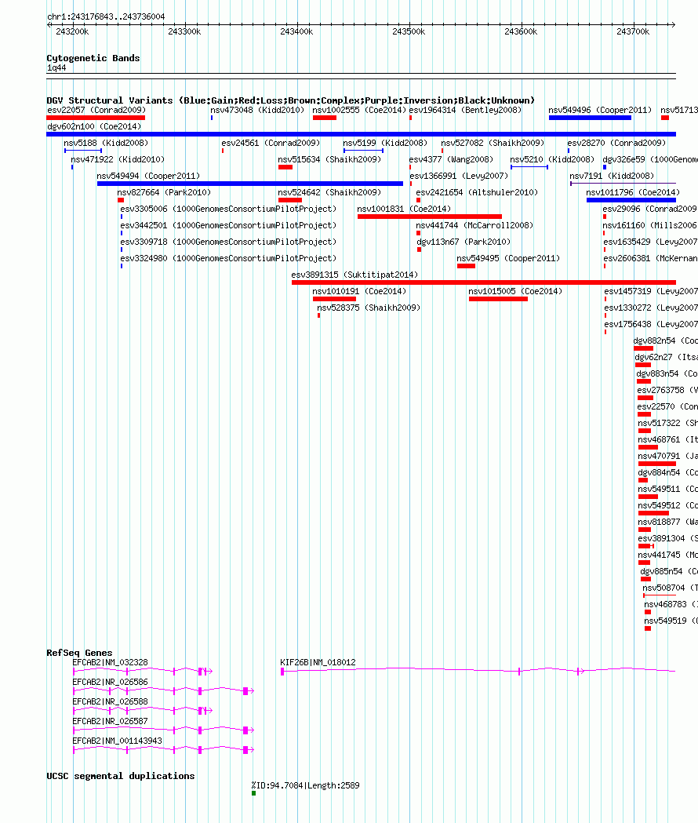Click nsv470791 red variant bar

pos(657,464)
